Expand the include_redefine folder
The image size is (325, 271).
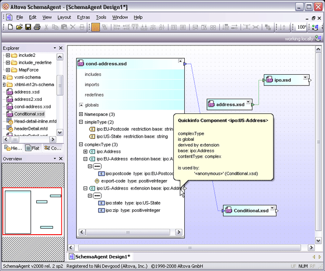[x=8, y=63]
